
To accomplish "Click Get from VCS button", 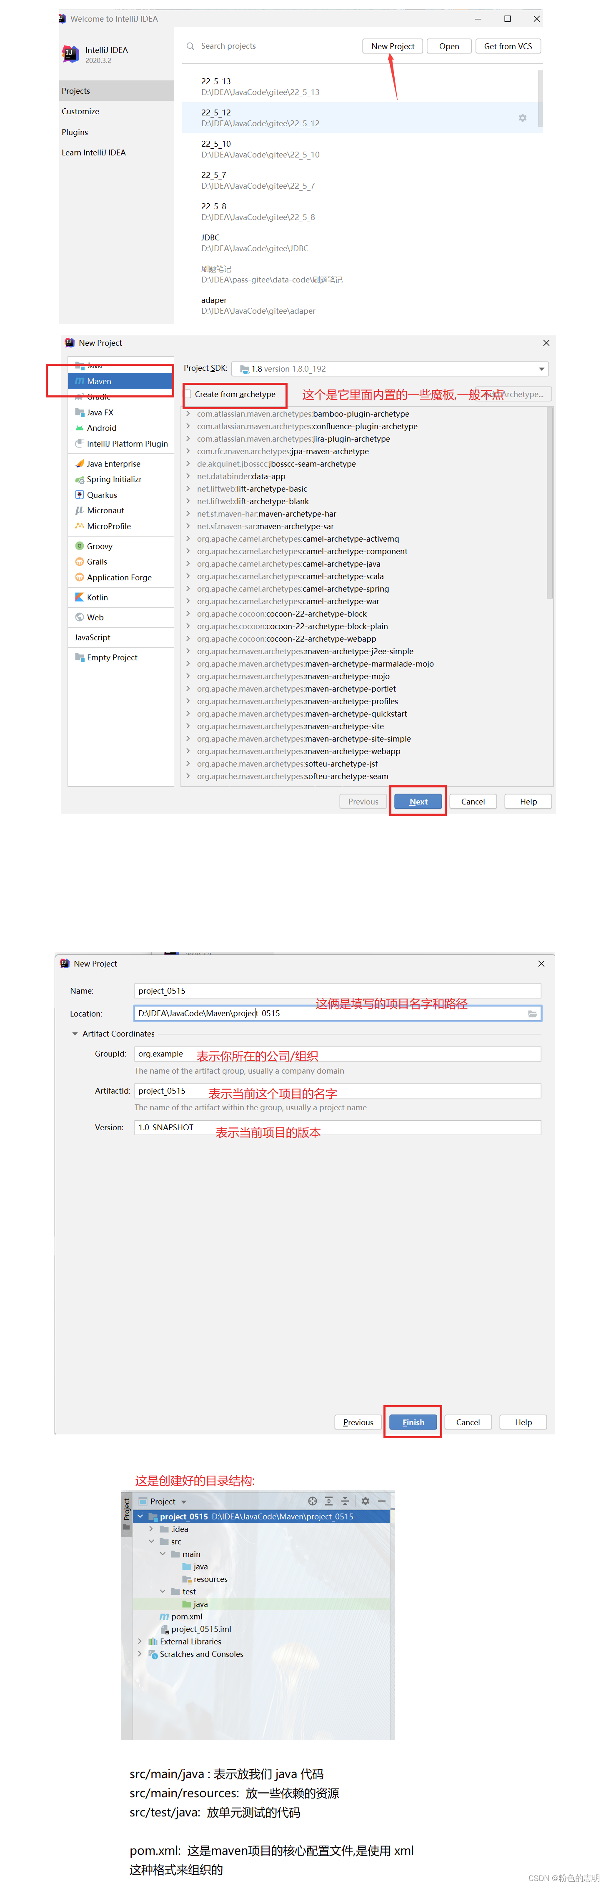I will (508, 46).
